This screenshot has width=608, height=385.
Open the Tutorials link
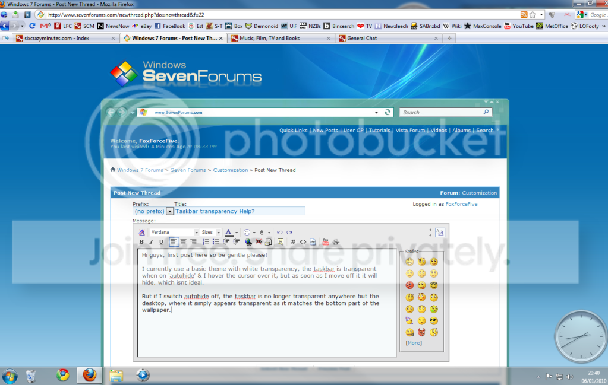point(379,131)
